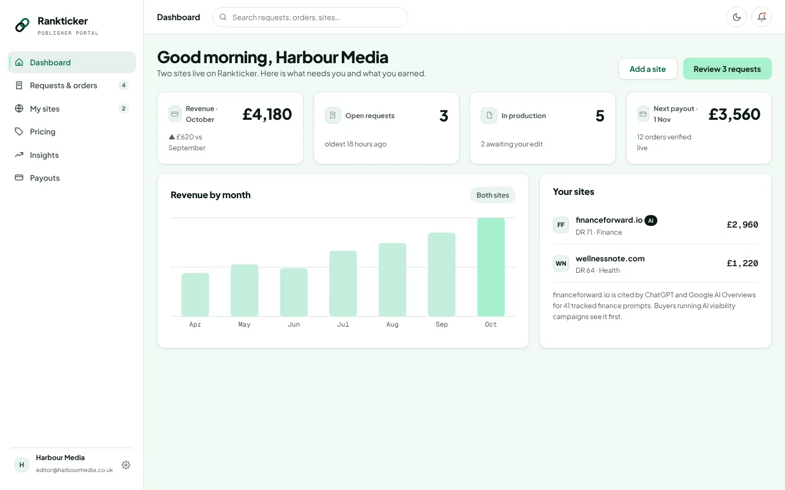Click the Revenue October card icon
The height and width of the screenshot is (490, 785).
tap(174, 114)
